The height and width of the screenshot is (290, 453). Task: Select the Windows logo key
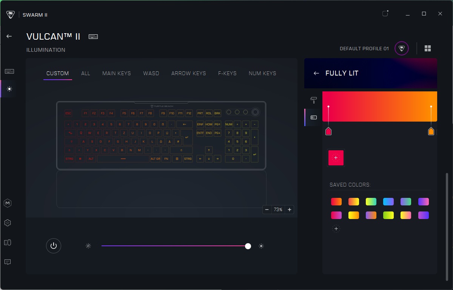(177, 159)
